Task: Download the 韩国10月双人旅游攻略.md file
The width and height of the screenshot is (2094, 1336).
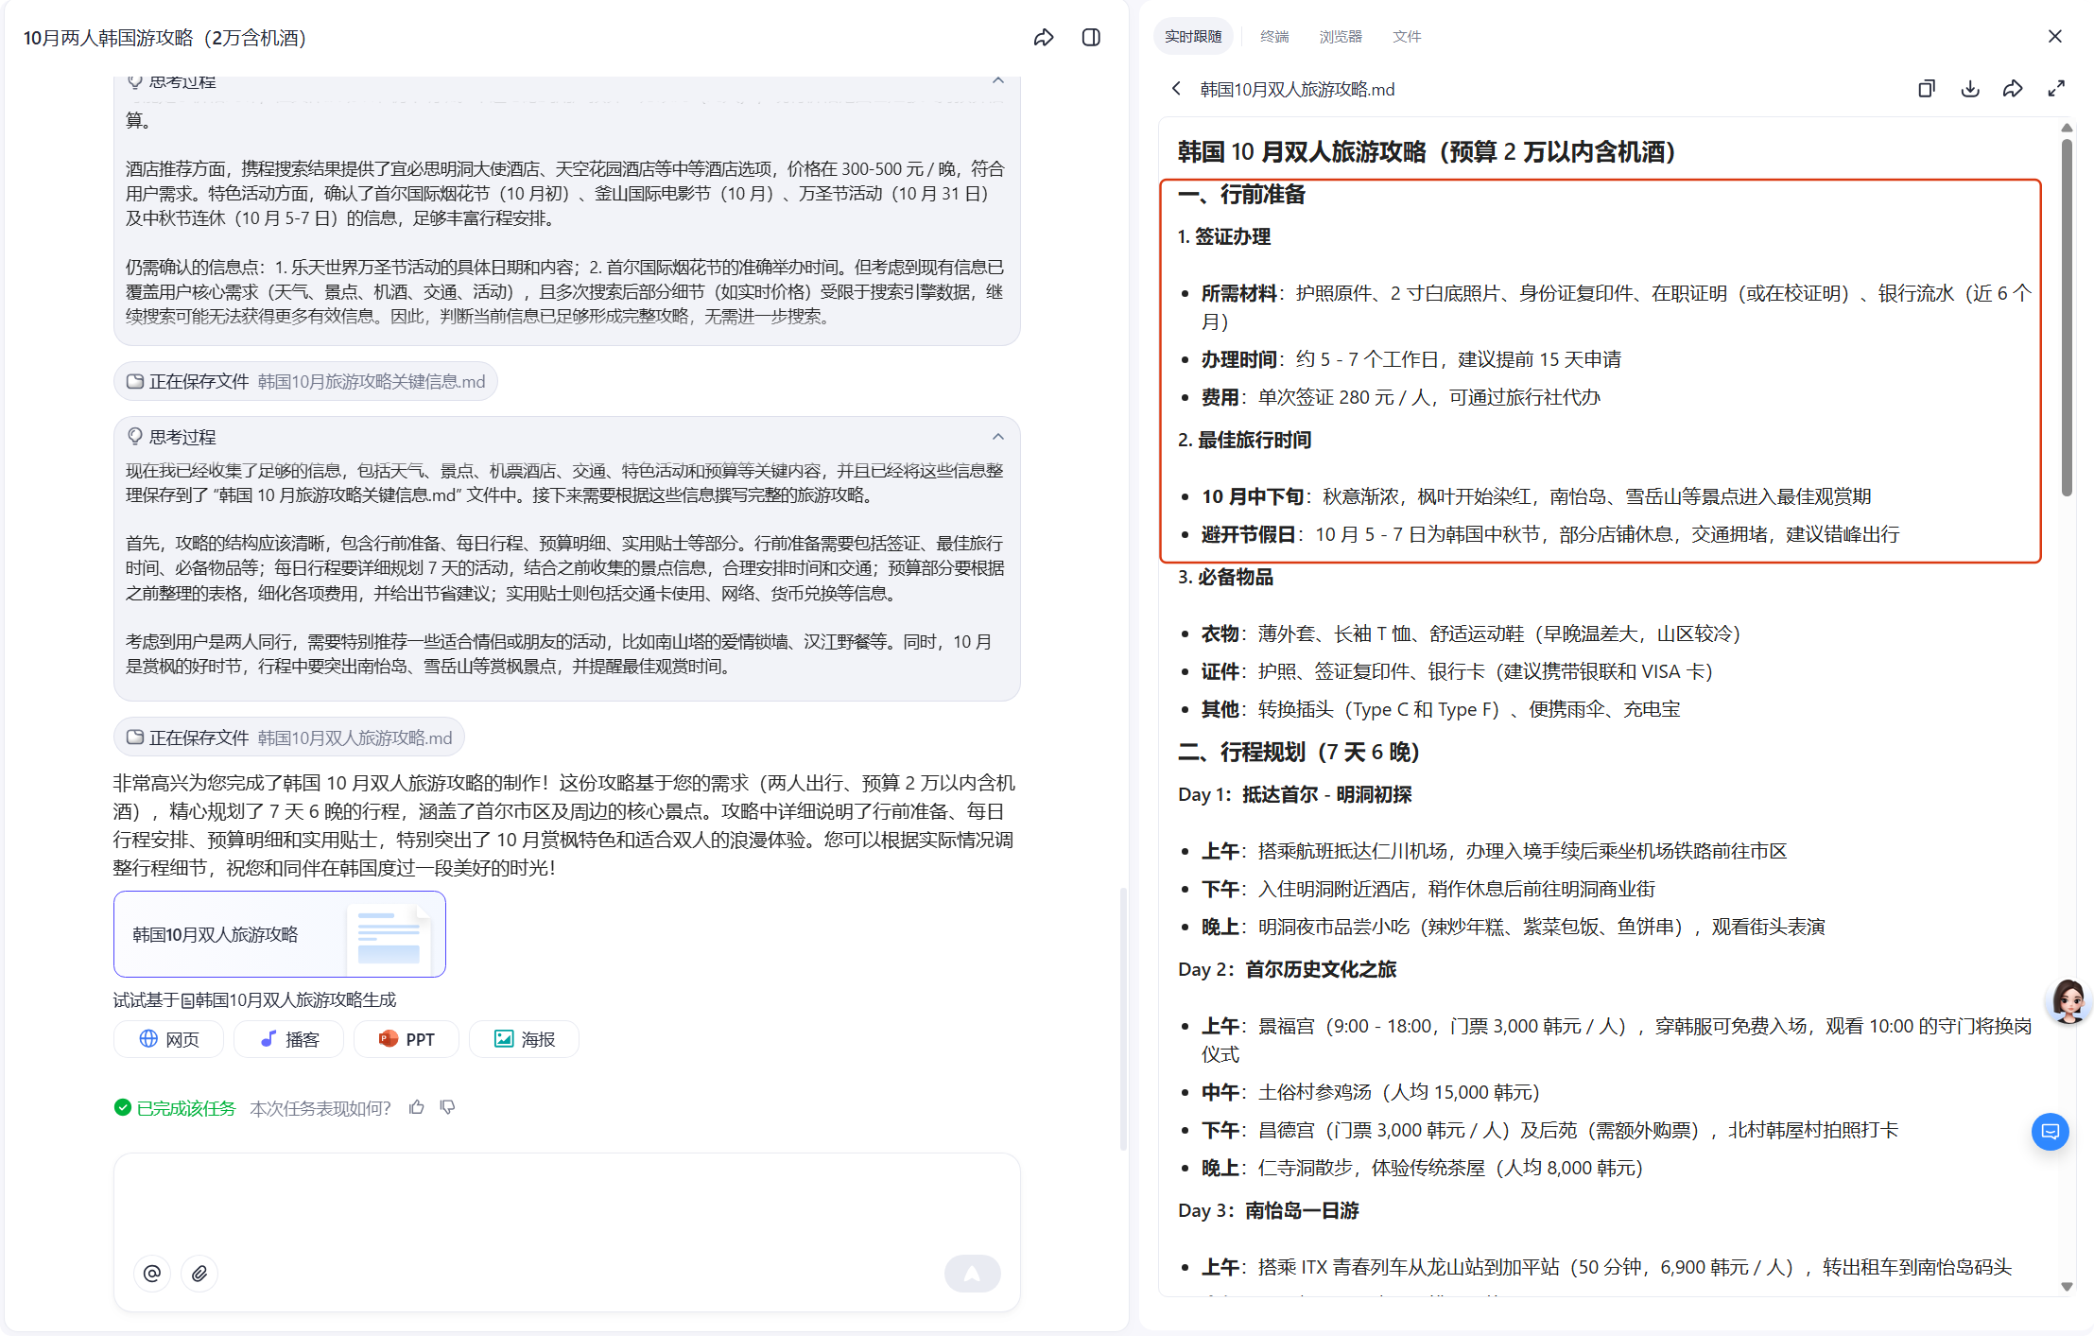Action: [x=1970, y=89]
